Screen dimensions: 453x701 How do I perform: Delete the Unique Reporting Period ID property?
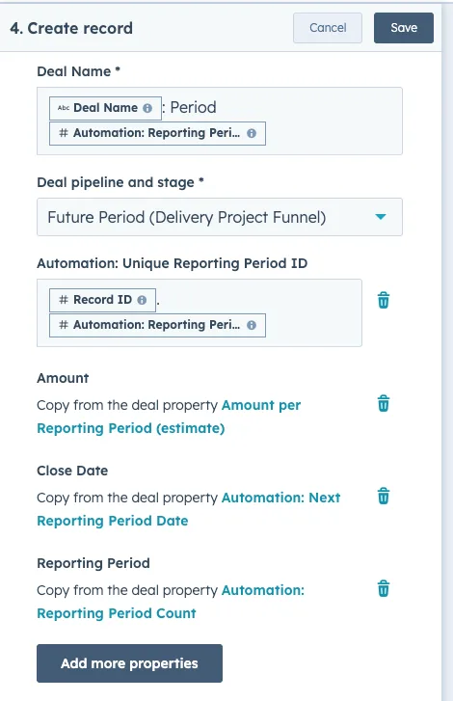tap(384, 300)
